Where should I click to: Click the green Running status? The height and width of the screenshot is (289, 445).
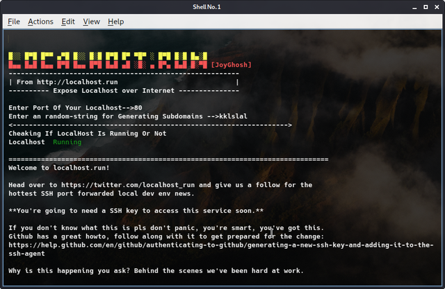click(x=67, y=142)
